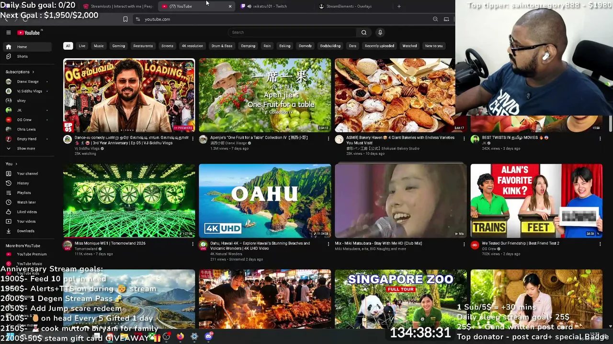The image size is (613, 344).
Task: Click OG Crew avatar beside Best Friend Test
Action: pyautogui.click(x=475, y=245)
